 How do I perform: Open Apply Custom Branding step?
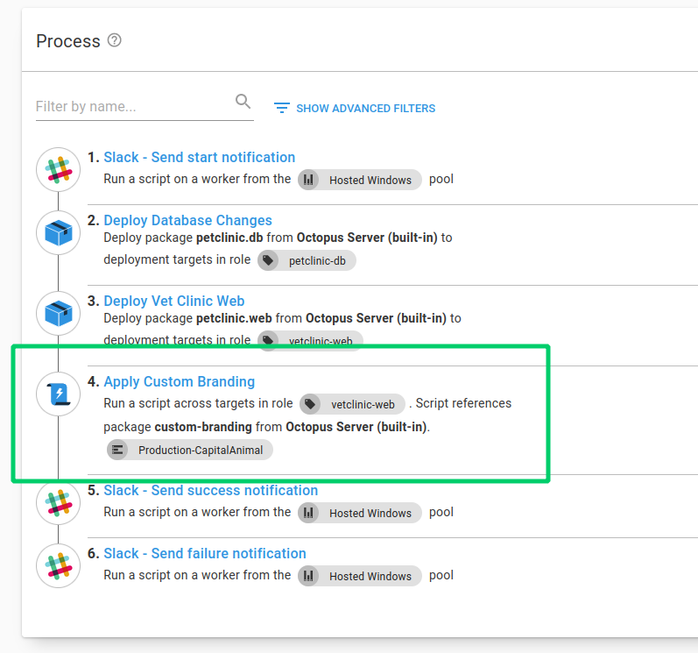pyautogui.click(x=179, y=382)
